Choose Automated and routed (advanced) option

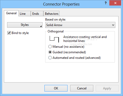50,58
